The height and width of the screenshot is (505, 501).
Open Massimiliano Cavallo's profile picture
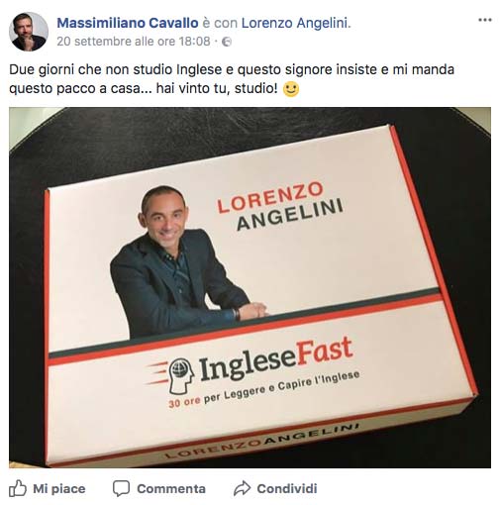(29, 32)
